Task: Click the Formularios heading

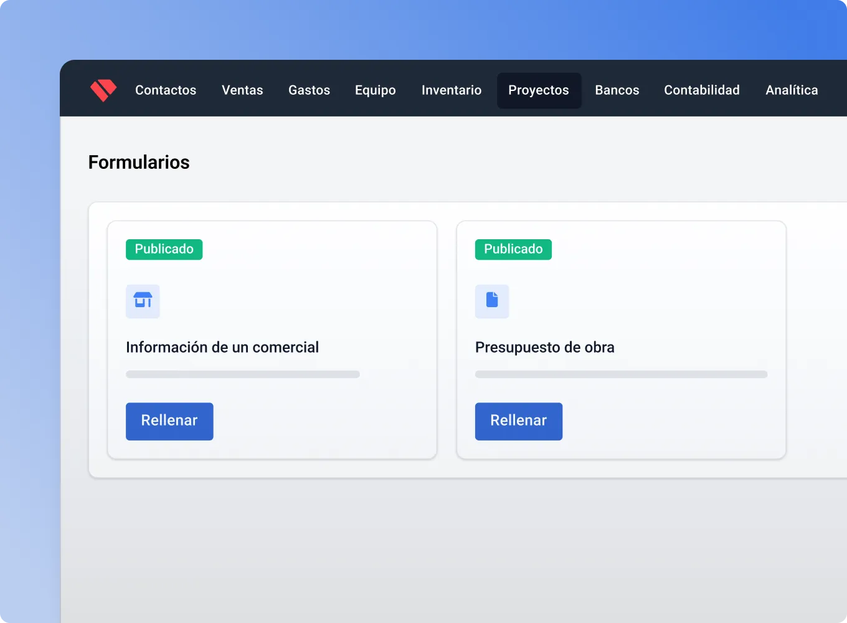Action: tap(139, 162)
